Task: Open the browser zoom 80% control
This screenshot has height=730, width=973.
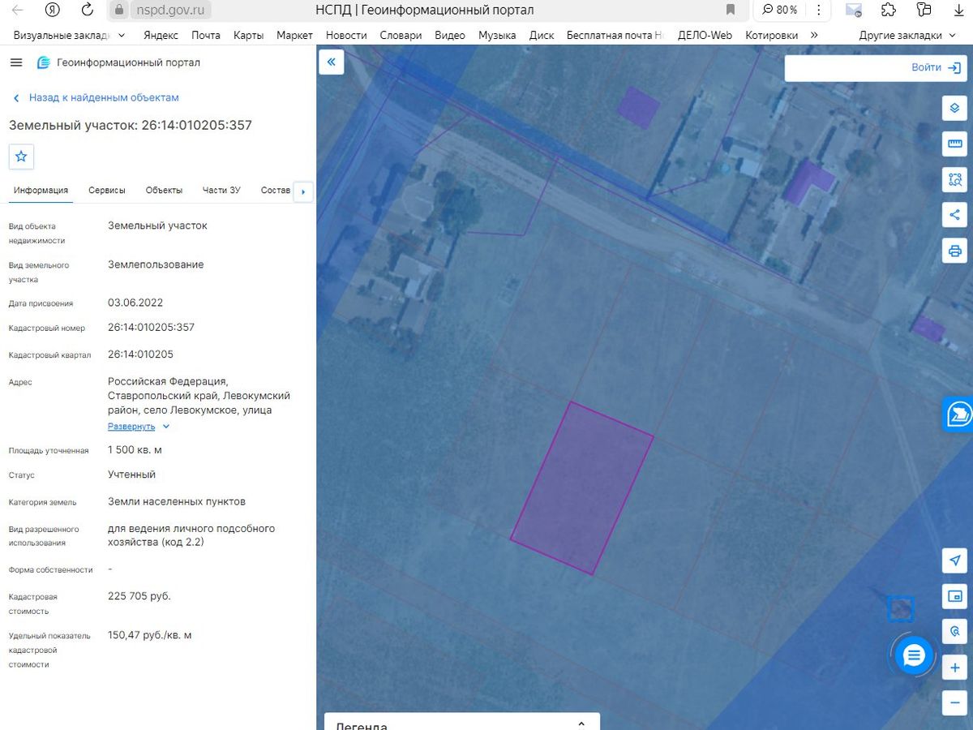Action: tap(779, 10)
